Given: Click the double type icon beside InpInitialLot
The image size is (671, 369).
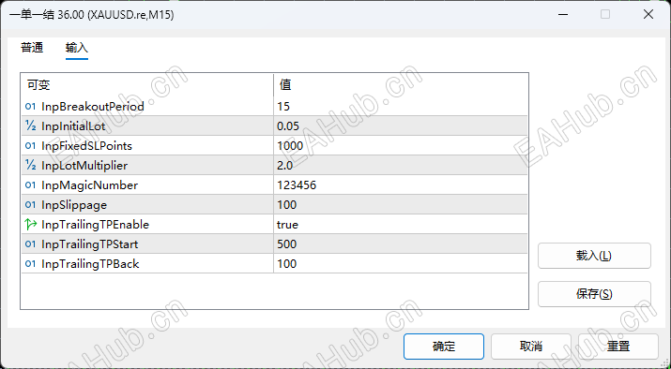Looking at the screenshot, I should click(x=30, y=125).
